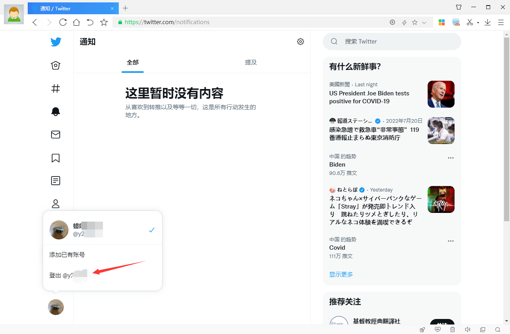
Task: Bookmark page with star icon near address bar
Action: click(104, 22)
